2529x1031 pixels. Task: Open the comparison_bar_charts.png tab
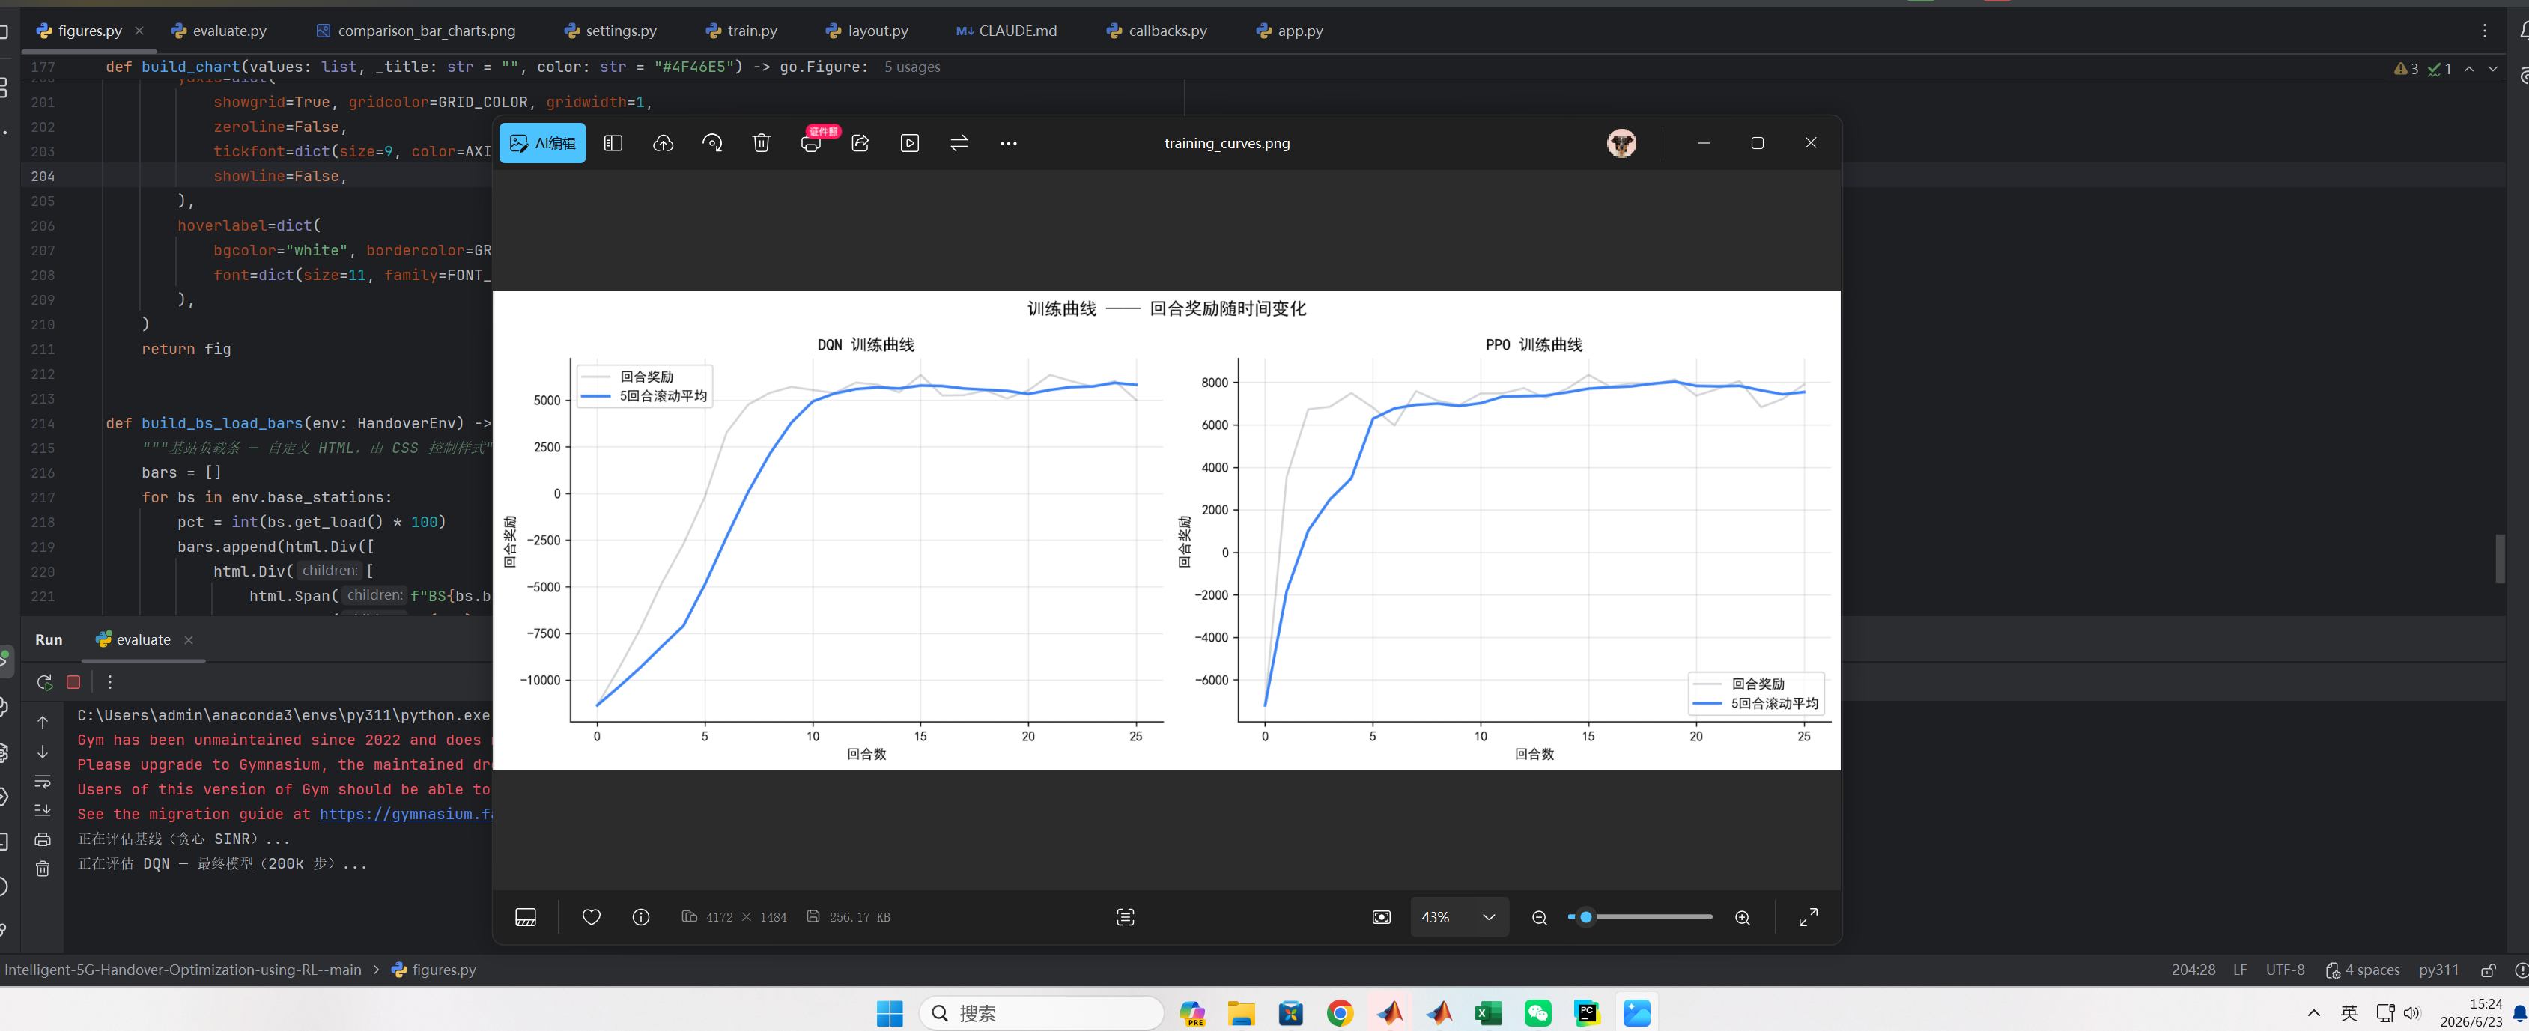416,31
